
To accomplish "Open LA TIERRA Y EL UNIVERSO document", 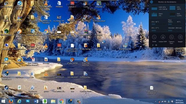I will pyautogui.click(x=46, y=19).
